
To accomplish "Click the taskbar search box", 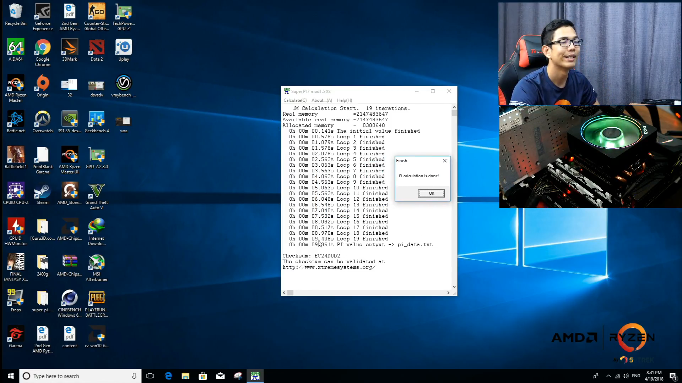I will pos(80,376).
